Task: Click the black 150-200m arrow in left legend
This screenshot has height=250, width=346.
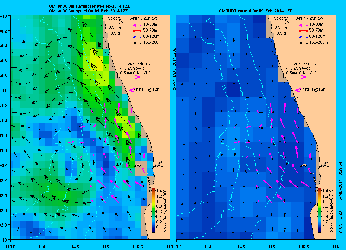Action: pyautogui.click(x=138, y=43)
